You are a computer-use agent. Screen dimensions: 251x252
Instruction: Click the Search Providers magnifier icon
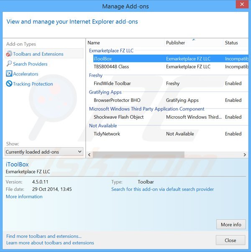(x=9, y=64)
